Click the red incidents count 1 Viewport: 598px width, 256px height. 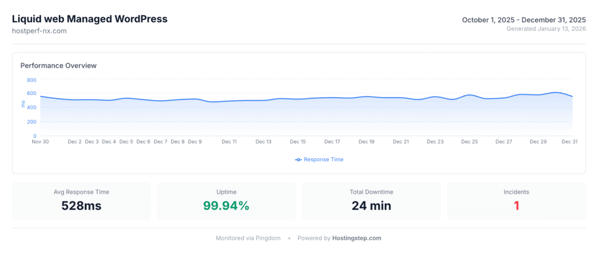tap(517, 206)
